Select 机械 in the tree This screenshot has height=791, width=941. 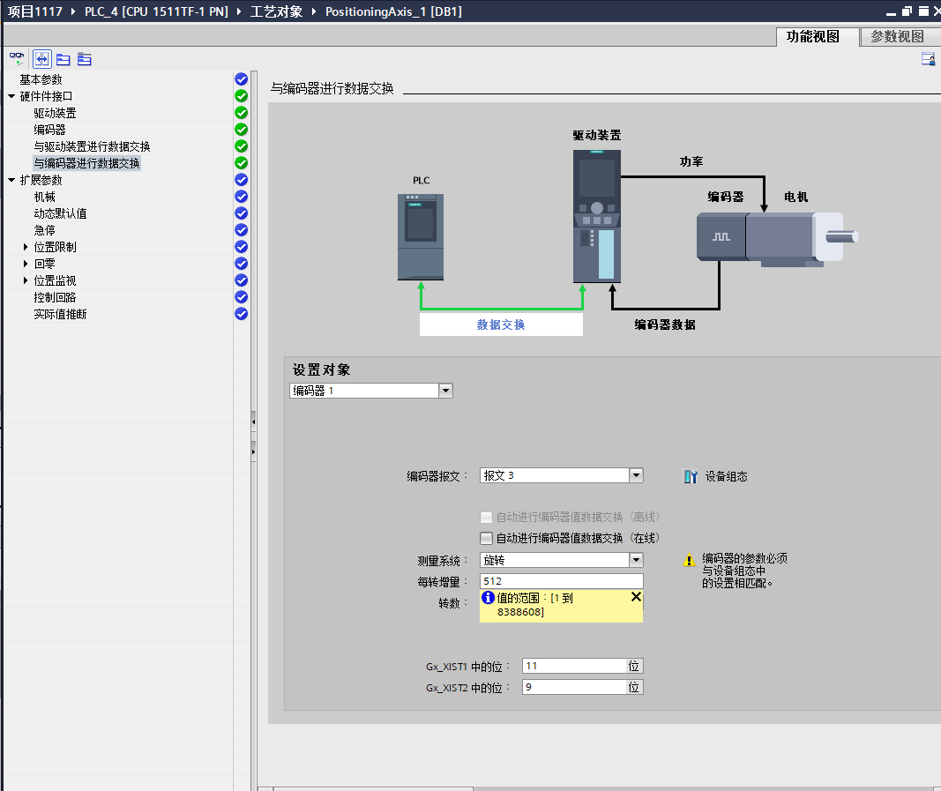pos(44,197)
